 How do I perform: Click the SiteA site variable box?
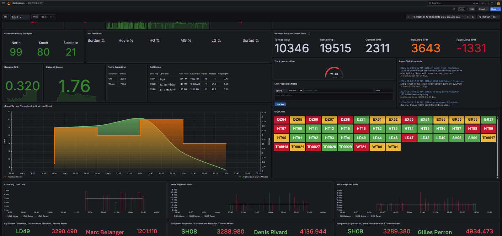[x=19, y=17]
